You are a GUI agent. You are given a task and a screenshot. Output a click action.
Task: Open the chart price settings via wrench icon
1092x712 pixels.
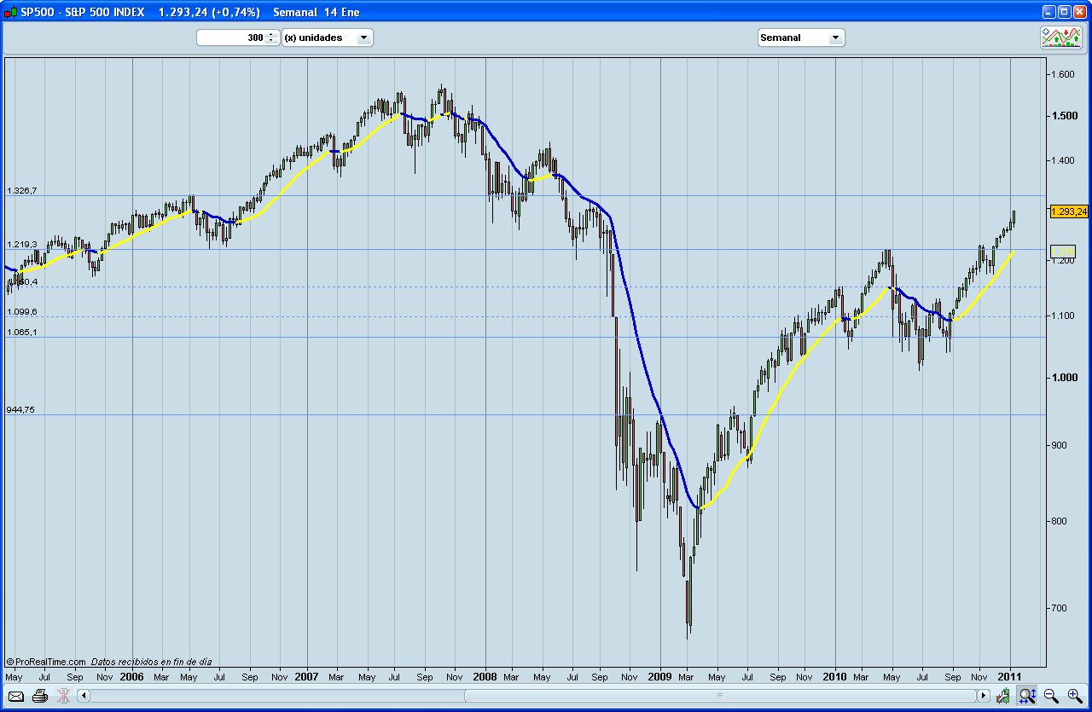[1002, 696]
